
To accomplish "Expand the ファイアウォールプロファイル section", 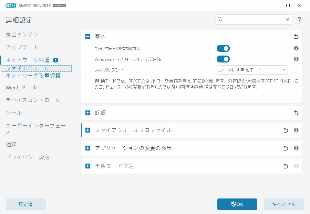I will pos(87,130).
